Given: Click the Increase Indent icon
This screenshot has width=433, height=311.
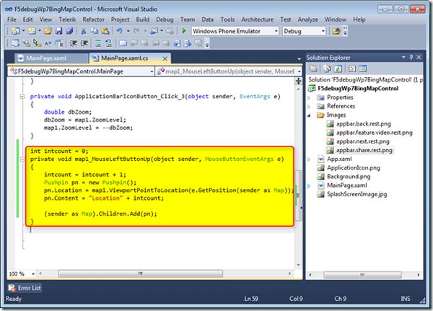Looking at the screenshot, I should tap(84, 43).
